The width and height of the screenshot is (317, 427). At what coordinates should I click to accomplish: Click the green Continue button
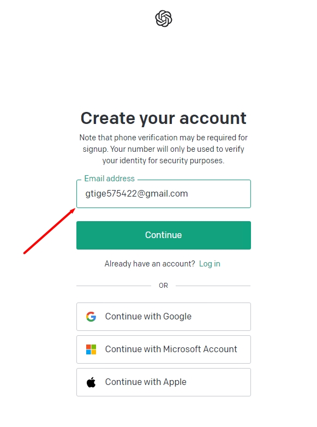pos(164,235)
